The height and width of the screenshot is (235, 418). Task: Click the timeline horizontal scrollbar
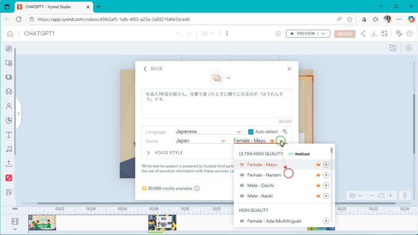pos(216,203)
